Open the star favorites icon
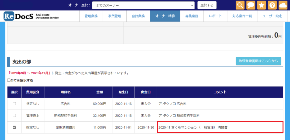The image size is (290, 140). tap(261, 5)
